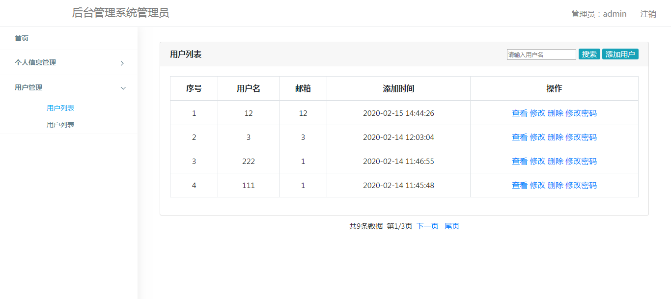Delete the user 222
This screenshot has width=671, height=299.
(556, 161)
